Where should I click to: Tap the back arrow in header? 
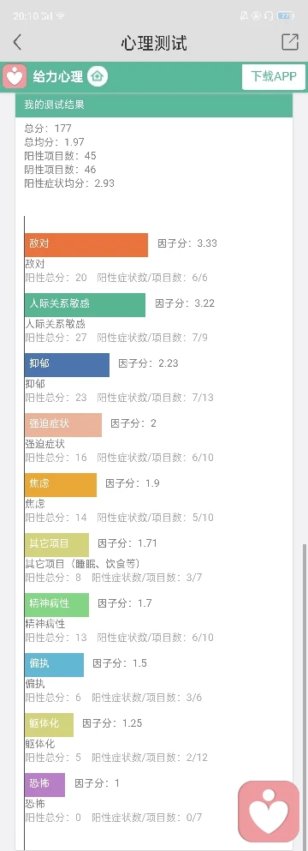(17, 42)
